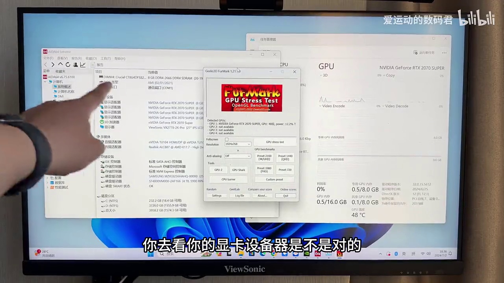This screenshot has width=504, height=283.
Task: Open FurMark Settings
Action: [x=217, y=196]
